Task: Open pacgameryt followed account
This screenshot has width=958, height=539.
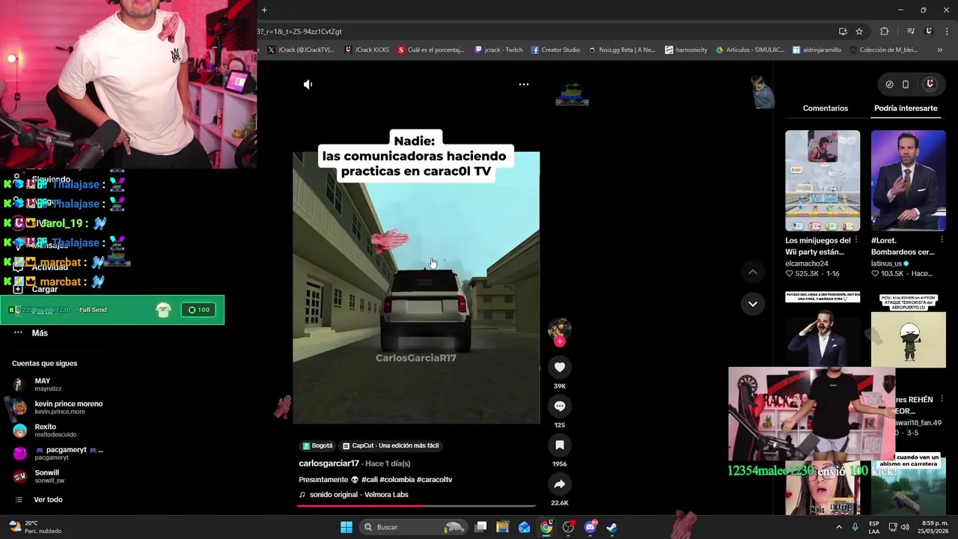Action: (58, 454)
